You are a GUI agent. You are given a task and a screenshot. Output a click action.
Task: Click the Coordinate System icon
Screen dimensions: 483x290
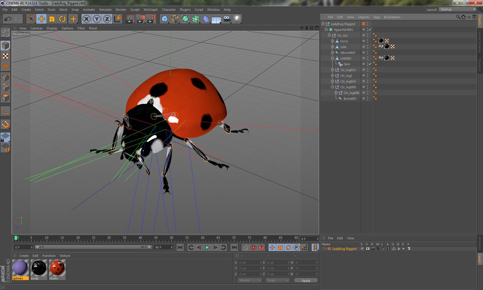[118, 19]
